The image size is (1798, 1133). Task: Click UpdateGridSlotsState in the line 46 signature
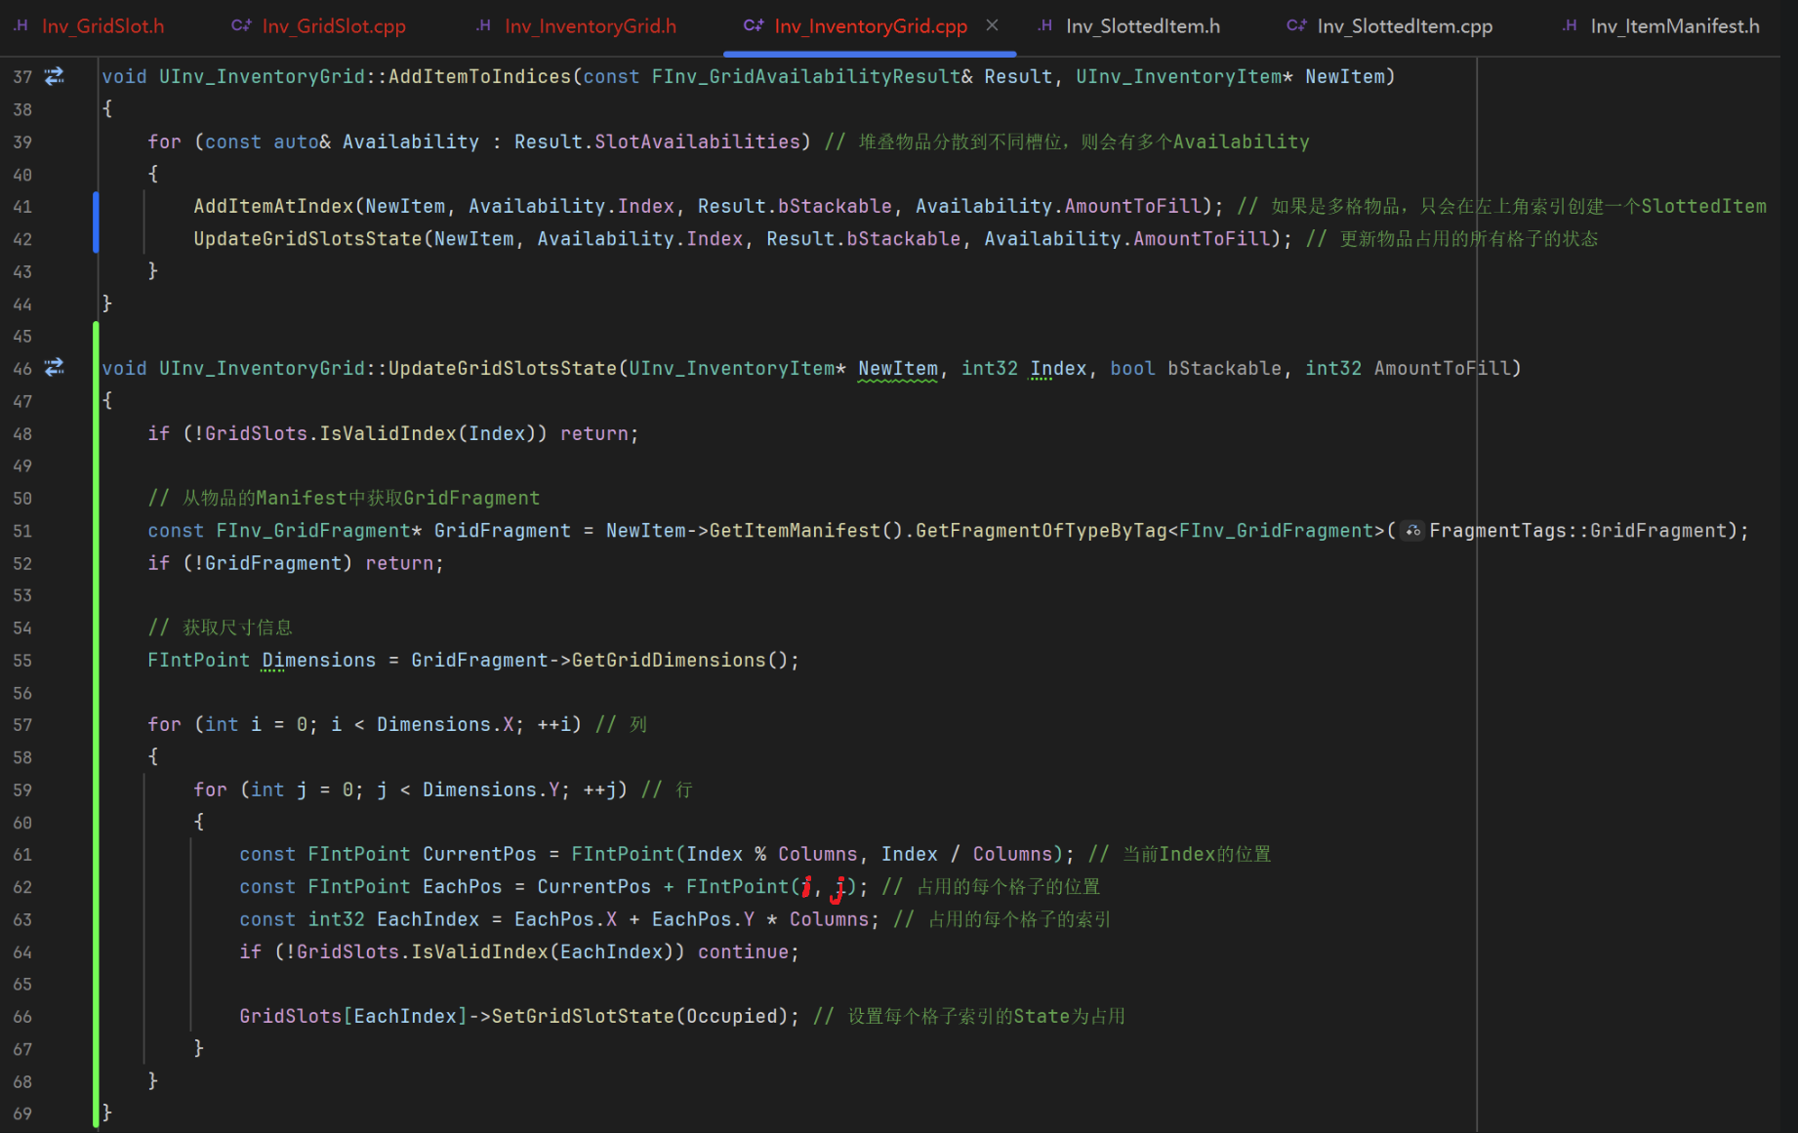click(503, 369)
